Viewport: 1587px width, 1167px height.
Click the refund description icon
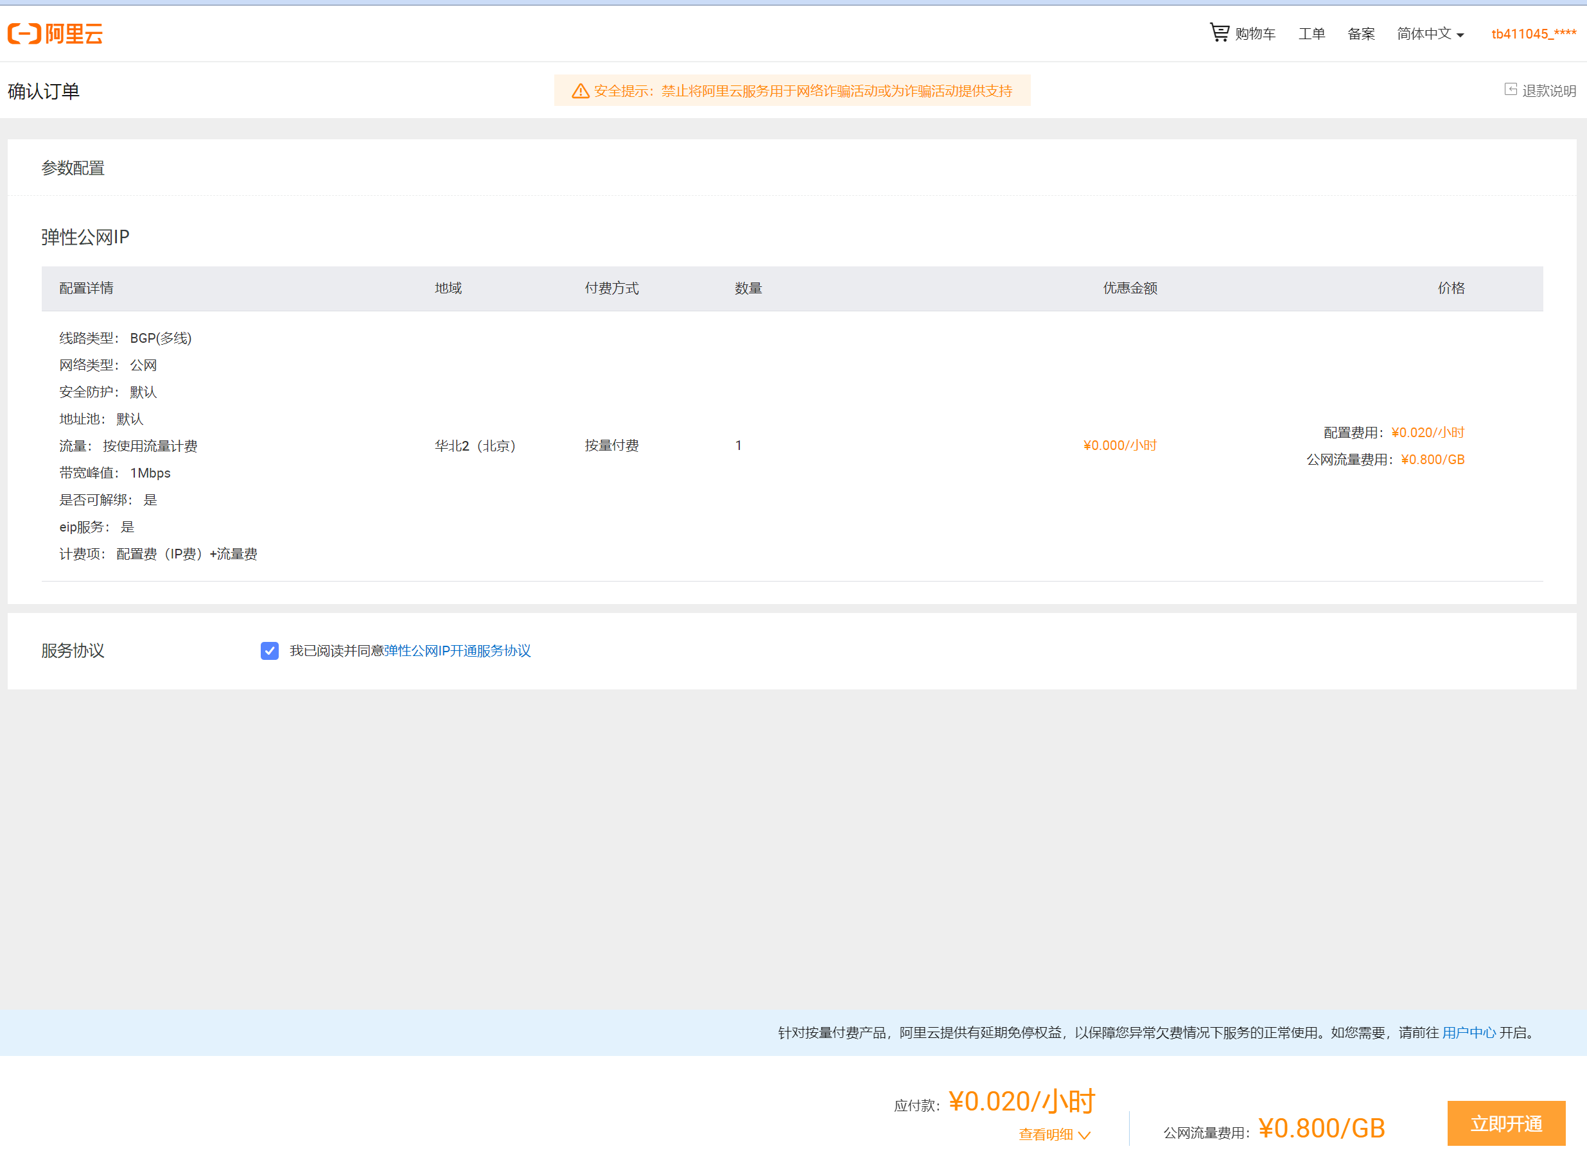coord(1510,90)
